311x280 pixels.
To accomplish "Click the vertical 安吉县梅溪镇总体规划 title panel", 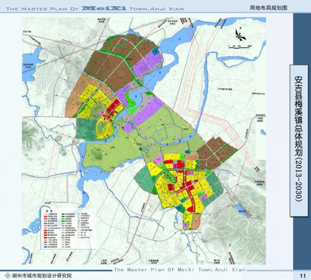I will click(x=299, y=141).
